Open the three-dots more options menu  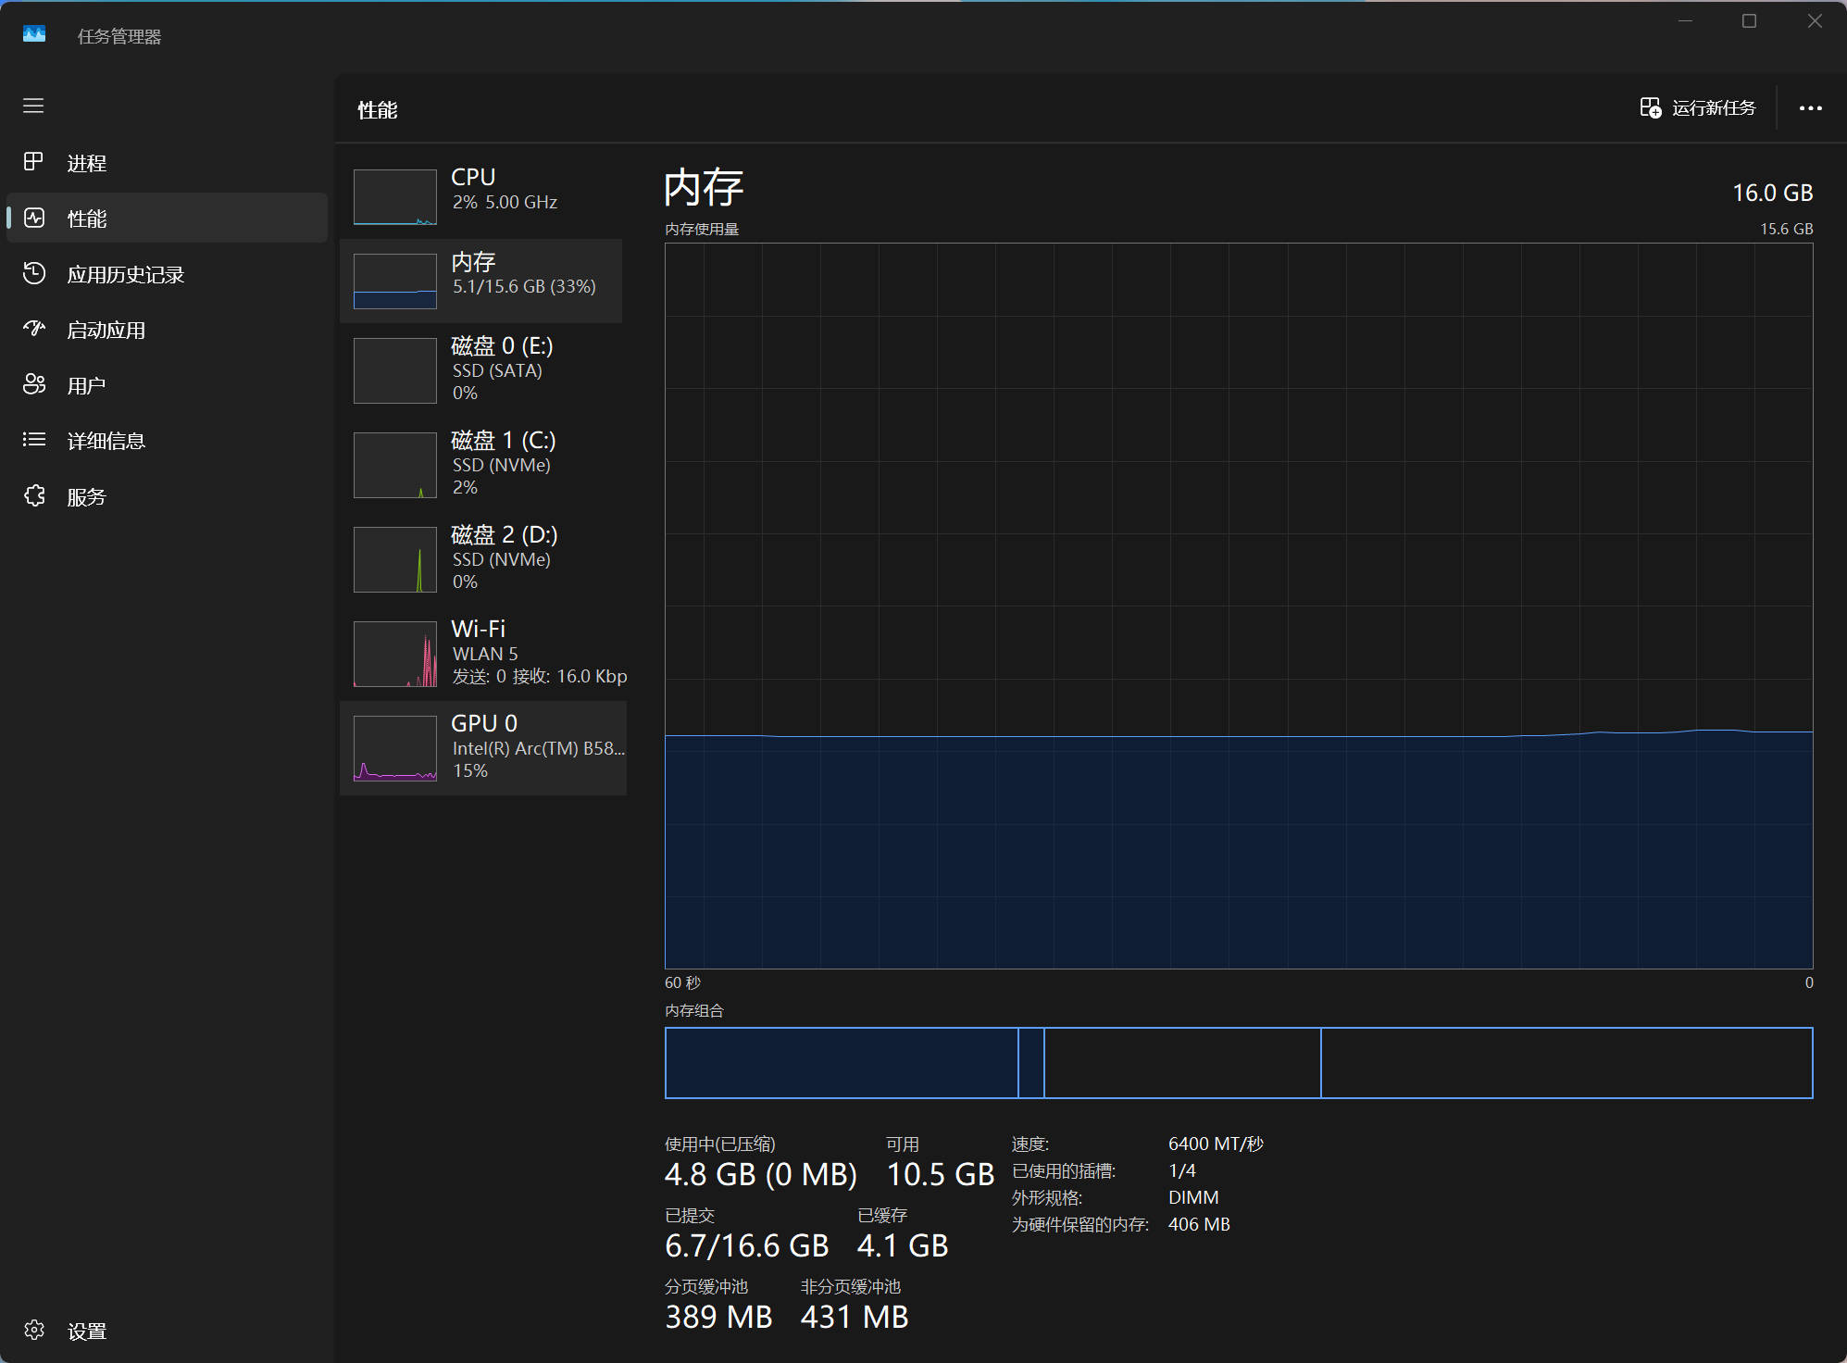[x=1810, y=108]
